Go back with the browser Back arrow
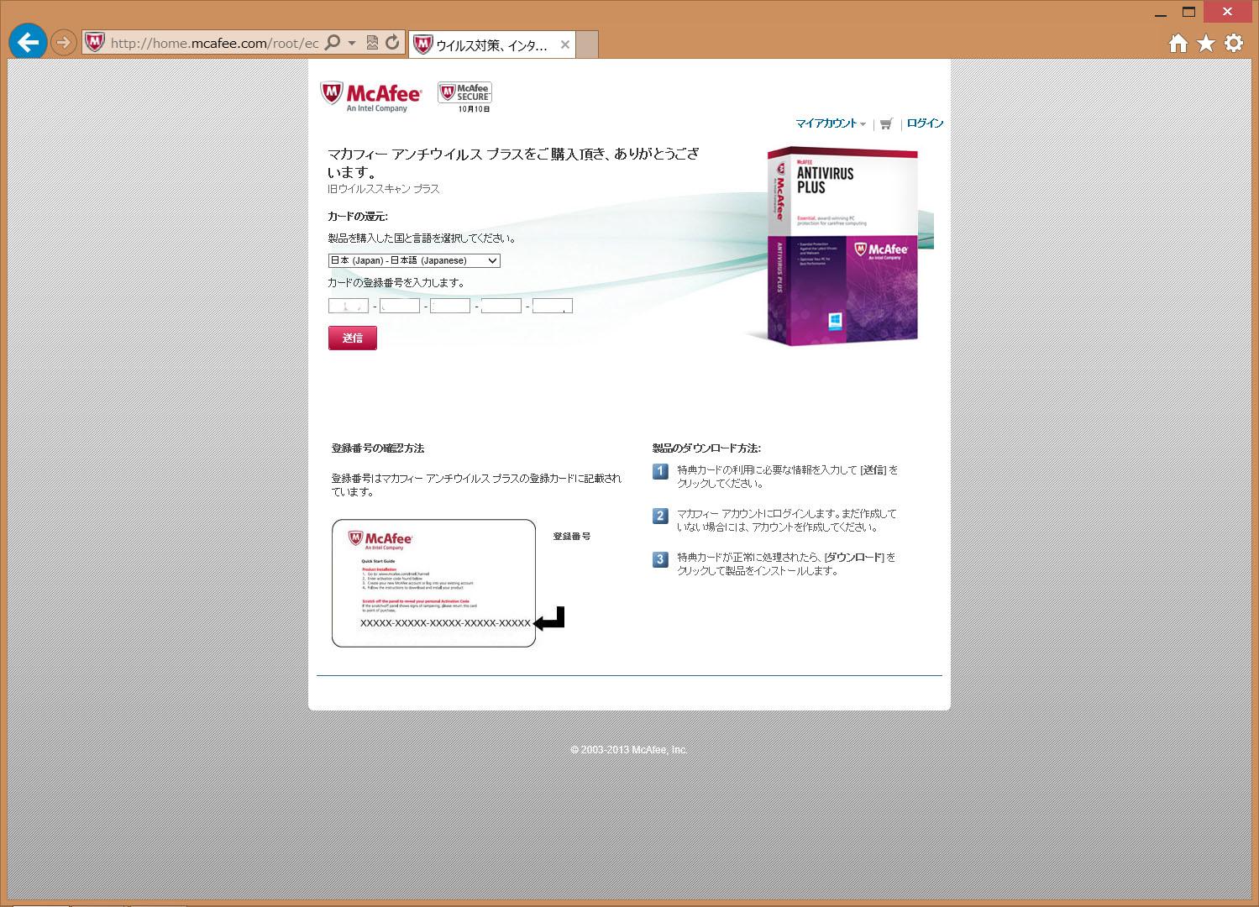Viewport: 1259px width, 907px height. point(28,42)
